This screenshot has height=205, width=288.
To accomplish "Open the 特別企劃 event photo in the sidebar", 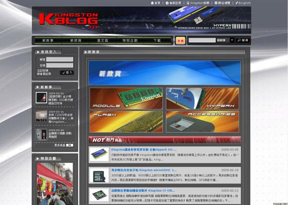I will [x=55, y=184].
